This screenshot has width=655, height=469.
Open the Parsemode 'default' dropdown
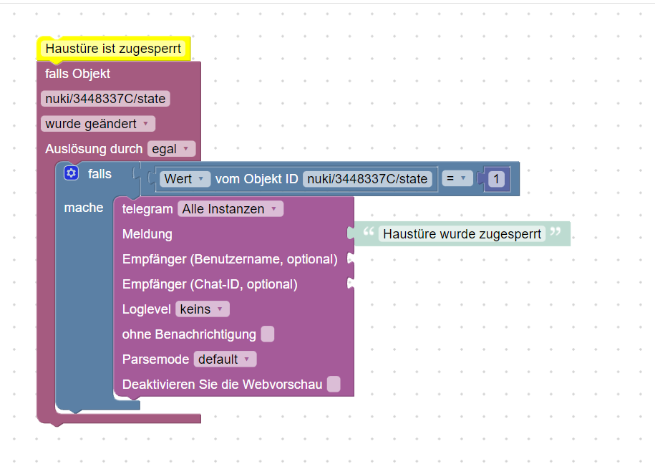click(225, 359)
